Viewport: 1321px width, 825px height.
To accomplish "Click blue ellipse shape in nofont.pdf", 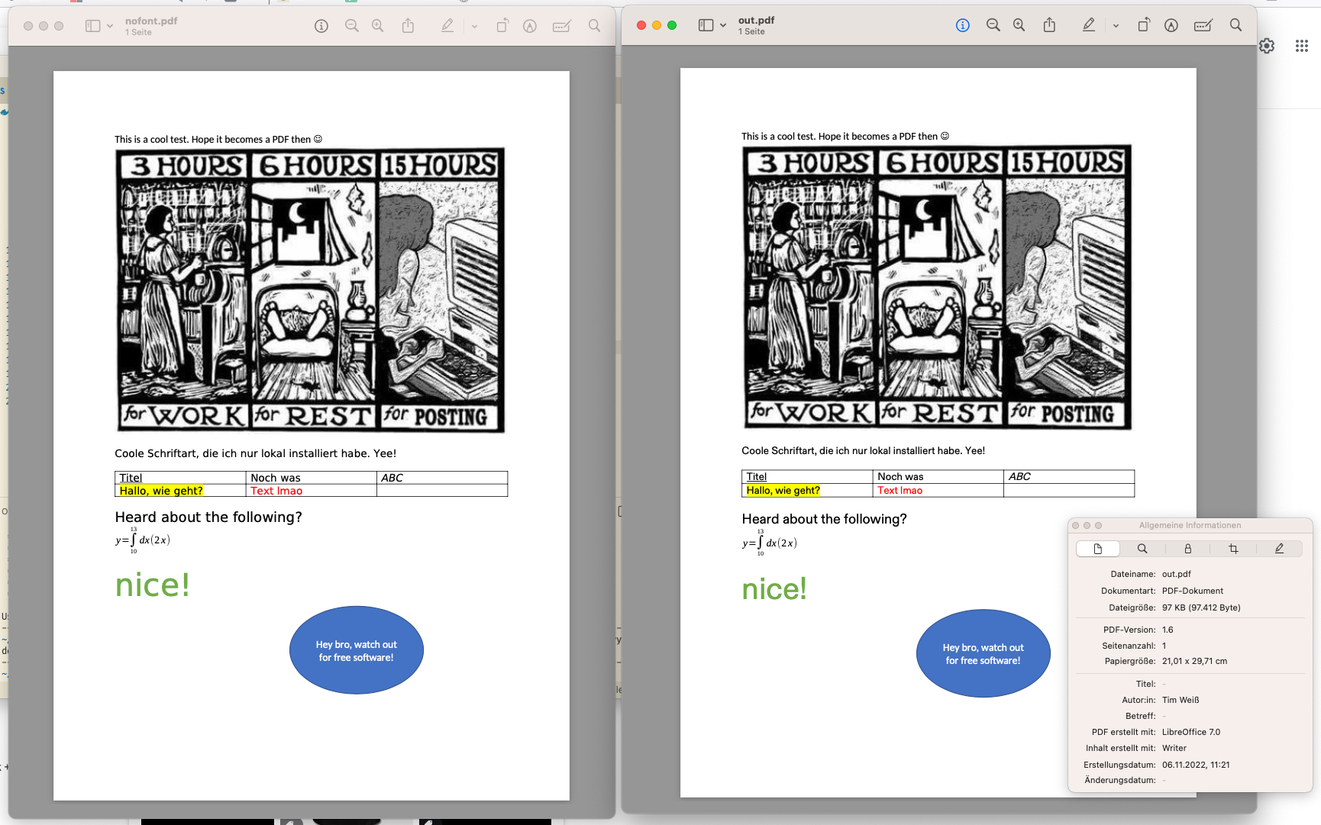I will pos(357,650).
